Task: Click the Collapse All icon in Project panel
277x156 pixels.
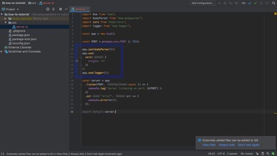Action: [53, 9]
